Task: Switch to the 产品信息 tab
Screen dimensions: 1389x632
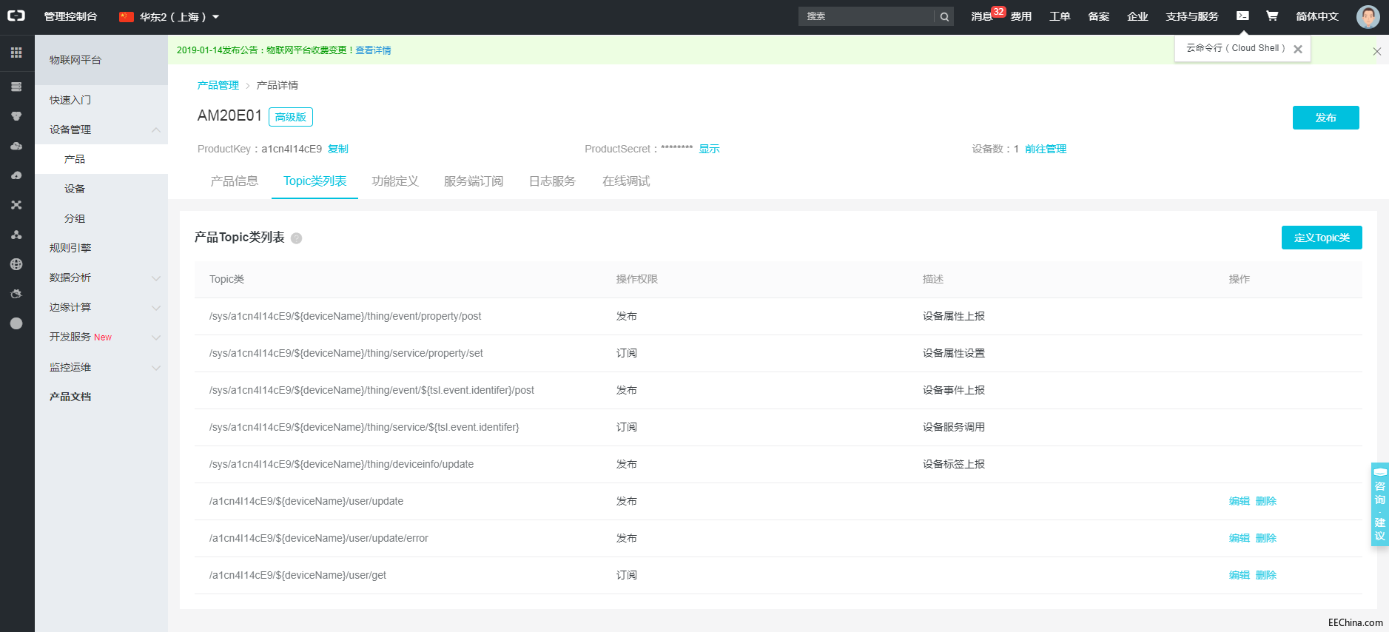Action: [235, 181]
